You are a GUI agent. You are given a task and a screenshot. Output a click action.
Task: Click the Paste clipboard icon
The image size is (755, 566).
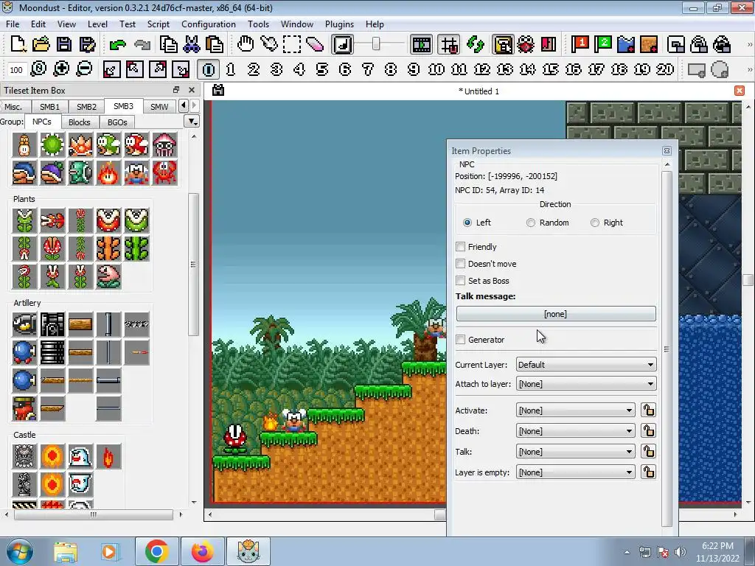tap(215, 45)
